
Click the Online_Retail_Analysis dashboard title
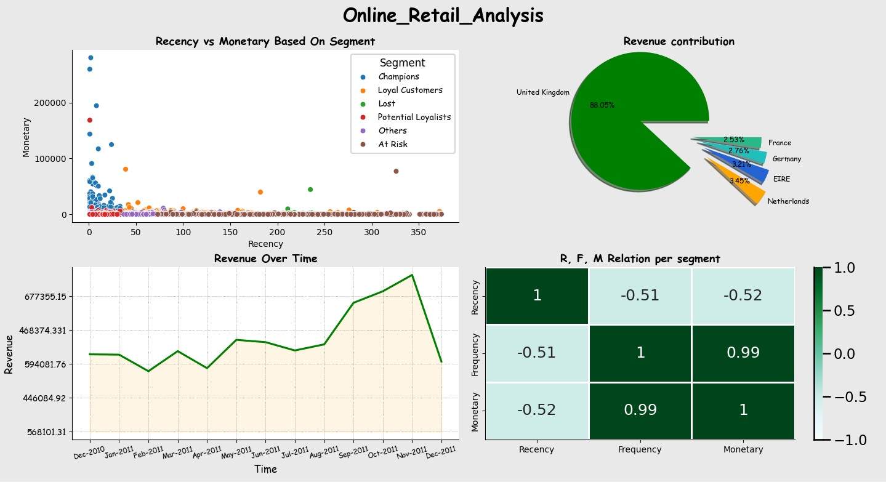[x=443, y=16]
